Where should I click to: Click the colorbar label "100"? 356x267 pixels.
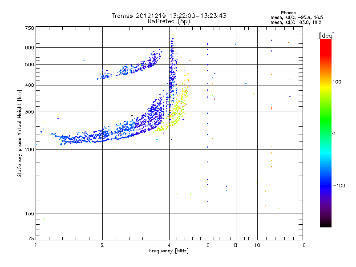(x=337, y=82)
